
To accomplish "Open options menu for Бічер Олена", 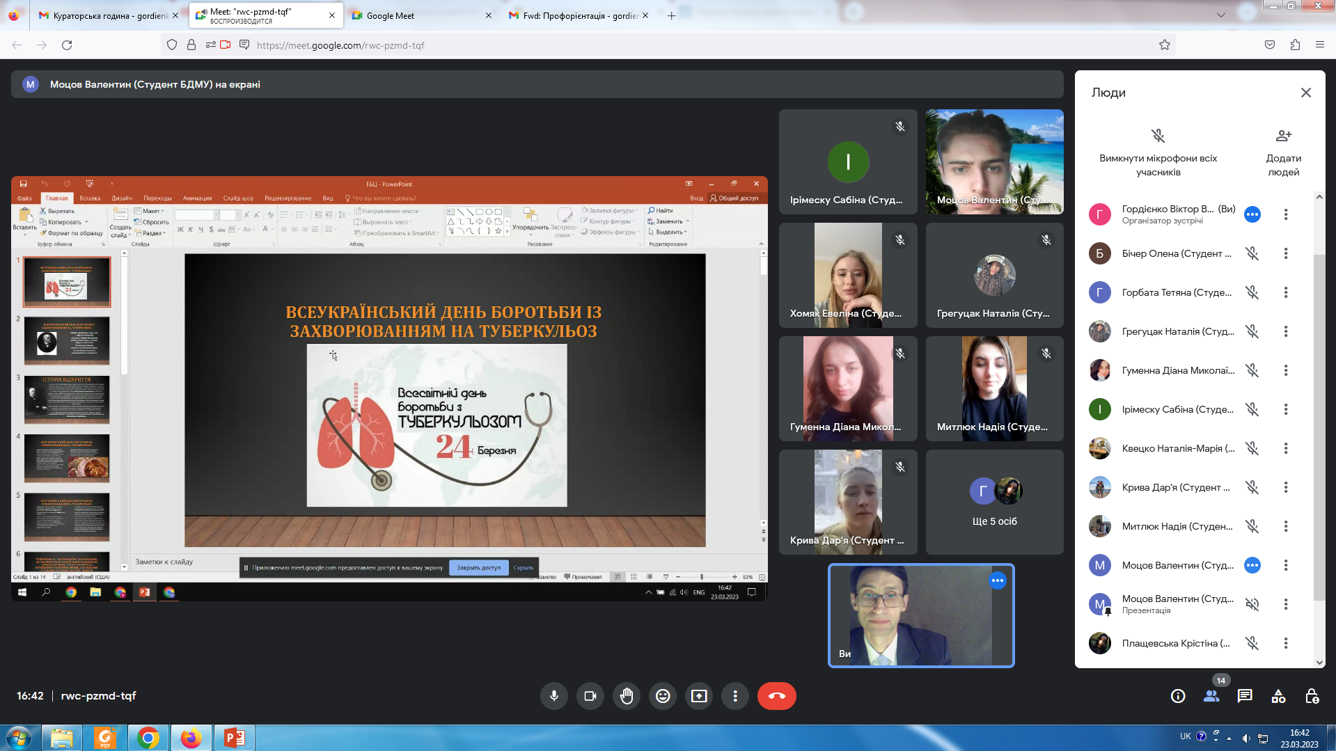I will (x=1286, y=253).
